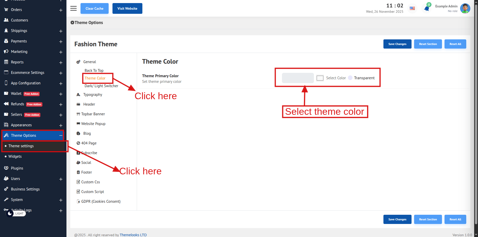This screenshot has width=478, height=237.
Task: Open the Footer theme section
Action: click(x=86, y=172)
